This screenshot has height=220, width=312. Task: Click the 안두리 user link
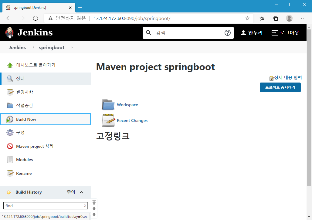255,33
